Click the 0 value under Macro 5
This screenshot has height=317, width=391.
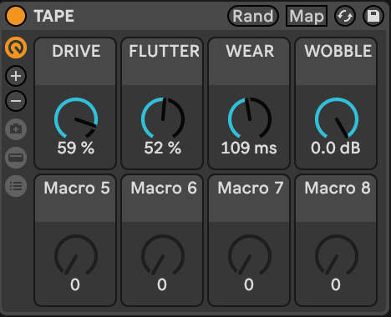point(75,284)
